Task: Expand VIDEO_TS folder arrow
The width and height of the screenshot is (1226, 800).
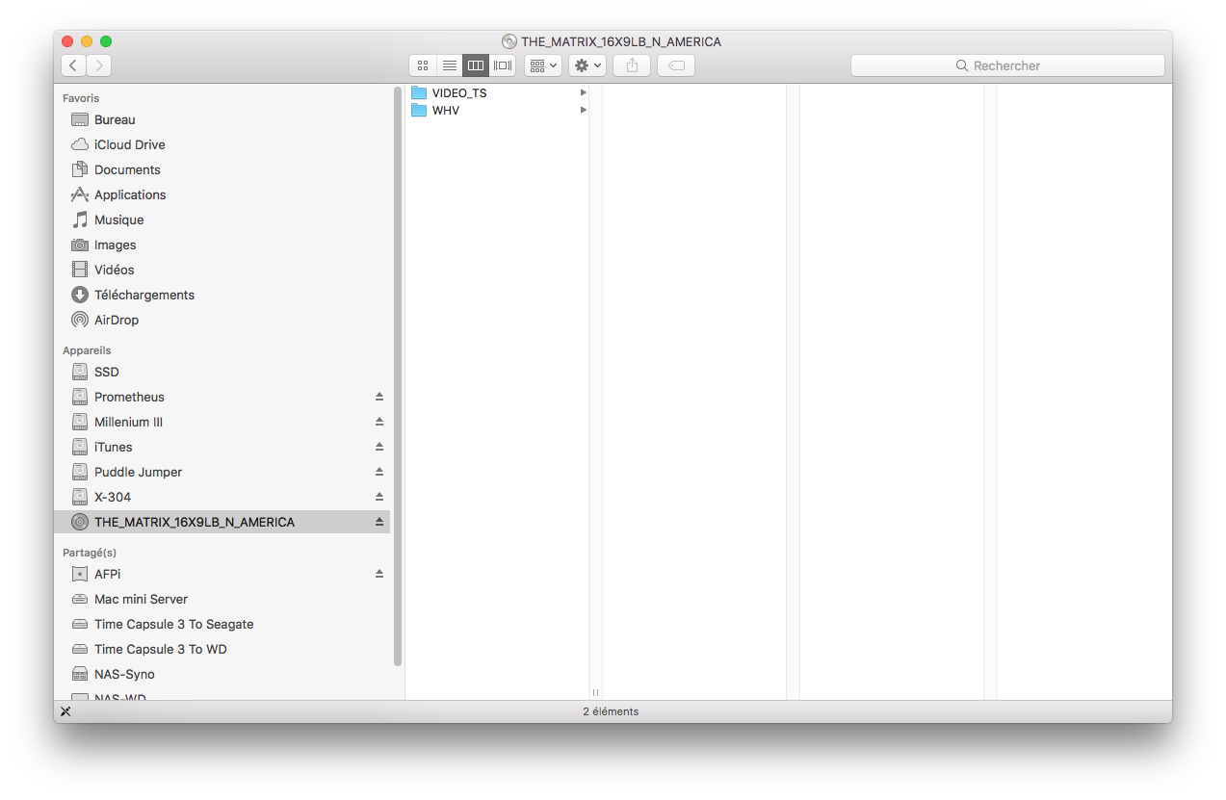Action: (583, 92)
